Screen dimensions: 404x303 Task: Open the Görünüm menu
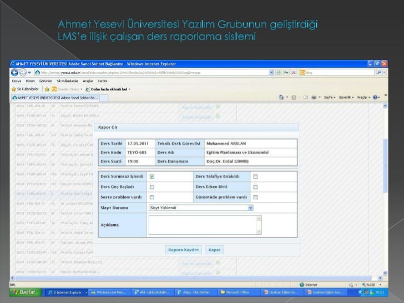46,81
